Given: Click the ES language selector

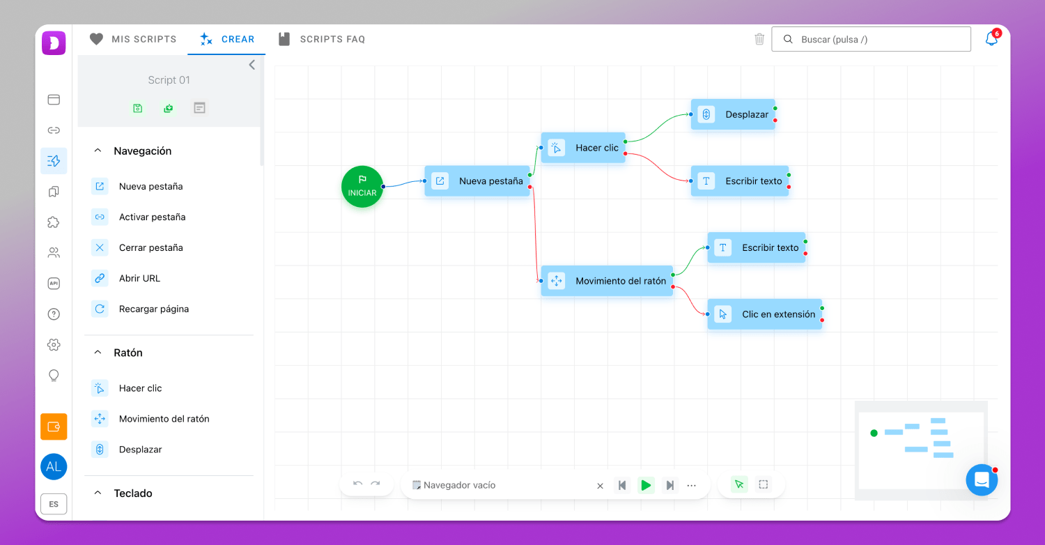Looking at the screenshot, I should point(54,504).
